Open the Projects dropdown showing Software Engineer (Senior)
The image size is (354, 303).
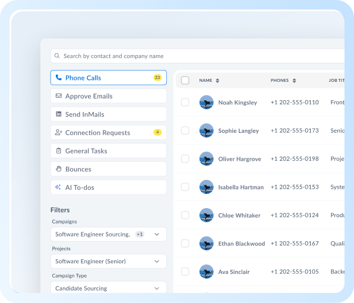pos(109,261)
